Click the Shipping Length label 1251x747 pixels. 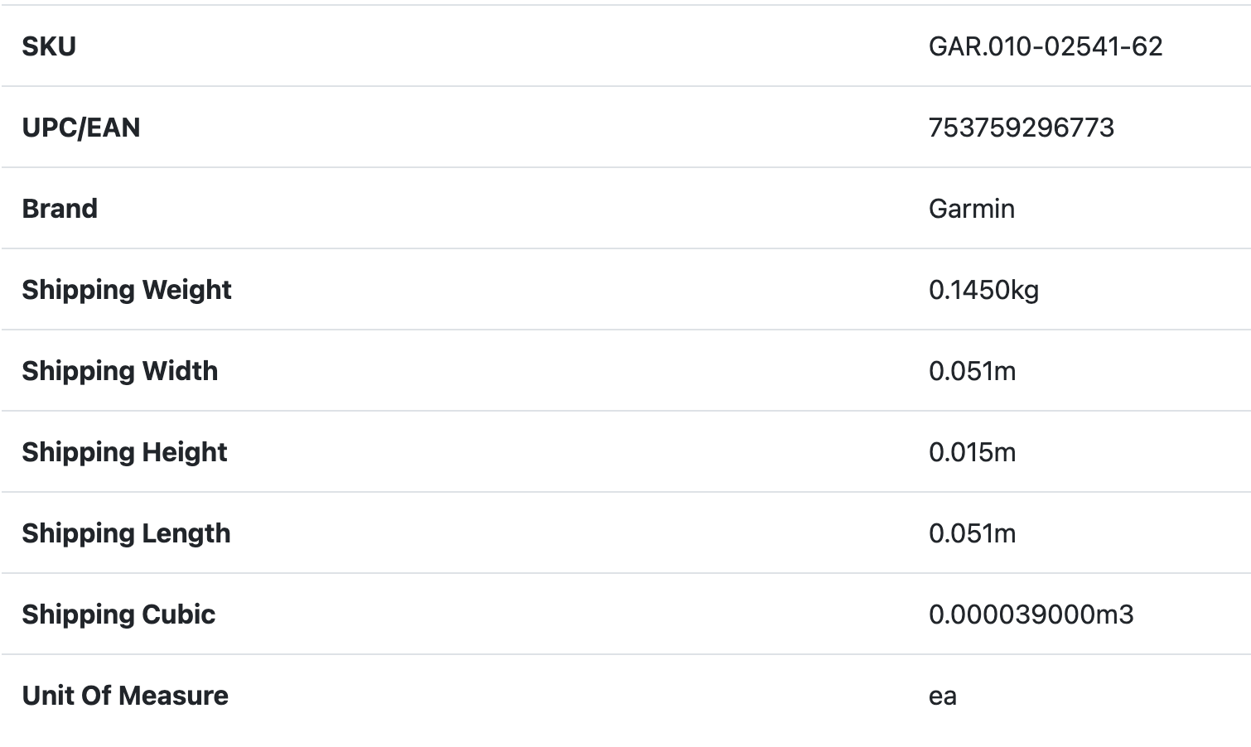pyautogui.click(x=126, y=533)
